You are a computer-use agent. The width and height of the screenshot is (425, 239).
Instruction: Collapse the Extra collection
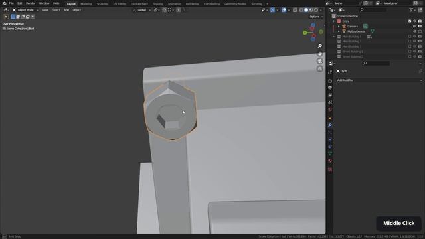click(x=334, y=21)
